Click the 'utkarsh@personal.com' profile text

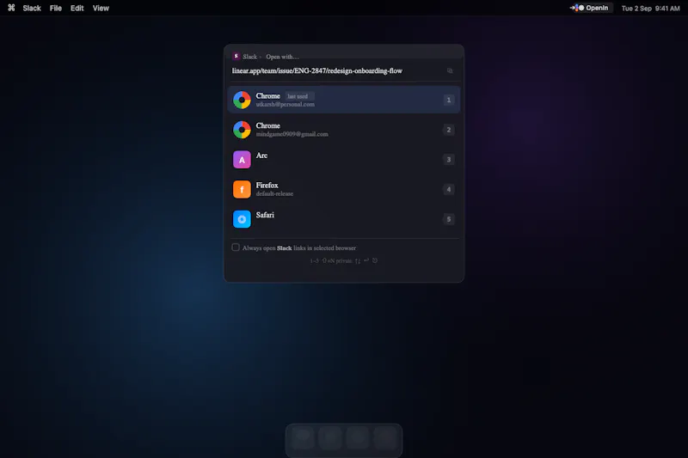[x=286, y=104]
